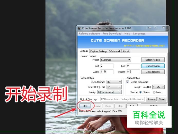
Task: Expand the FrameRate(FPS) dropdown
Action: [114, 87]
